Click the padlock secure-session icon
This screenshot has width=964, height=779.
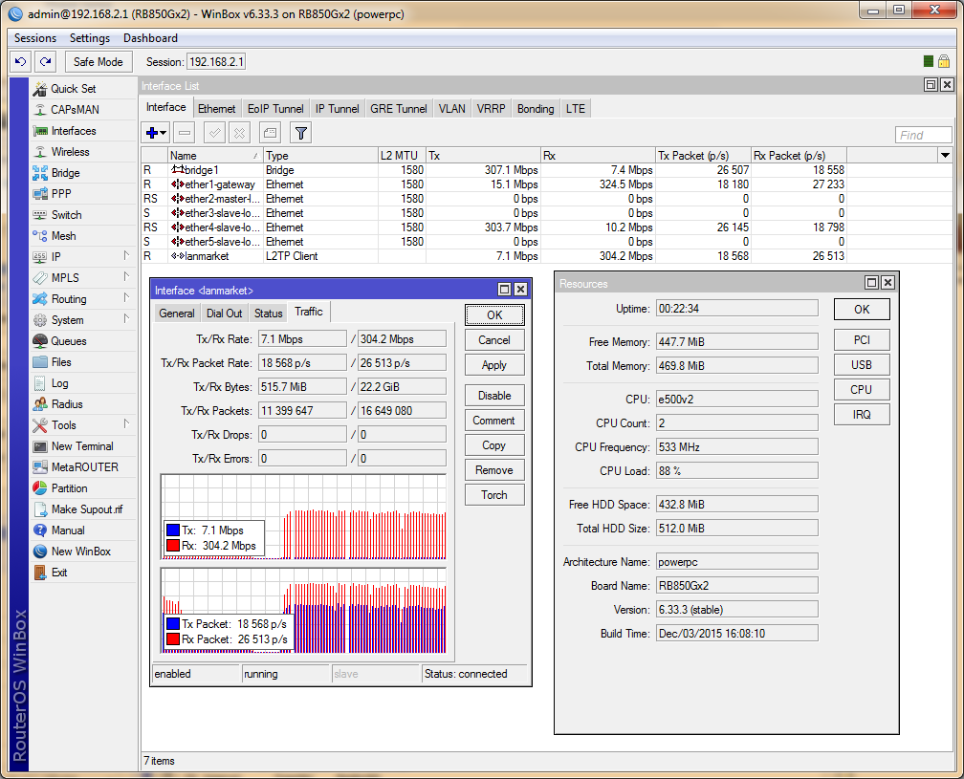943,61
